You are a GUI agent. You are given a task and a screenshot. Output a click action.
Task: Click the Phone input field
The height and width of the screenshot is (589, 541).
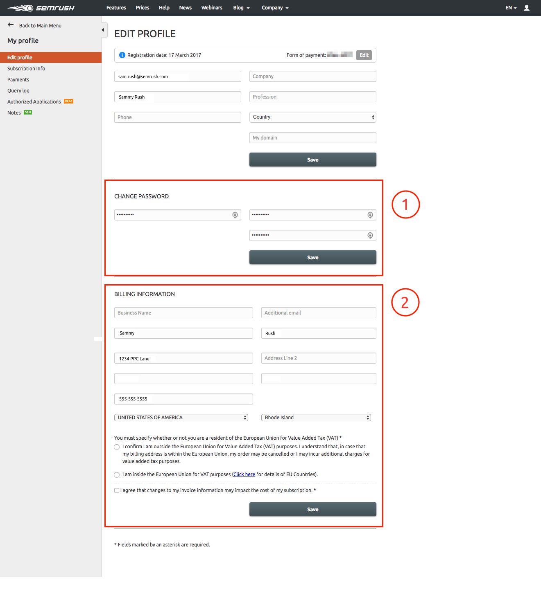click(x=178, y=117)
